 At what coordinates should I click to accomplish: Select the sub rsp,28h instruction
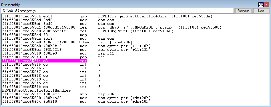58,94
